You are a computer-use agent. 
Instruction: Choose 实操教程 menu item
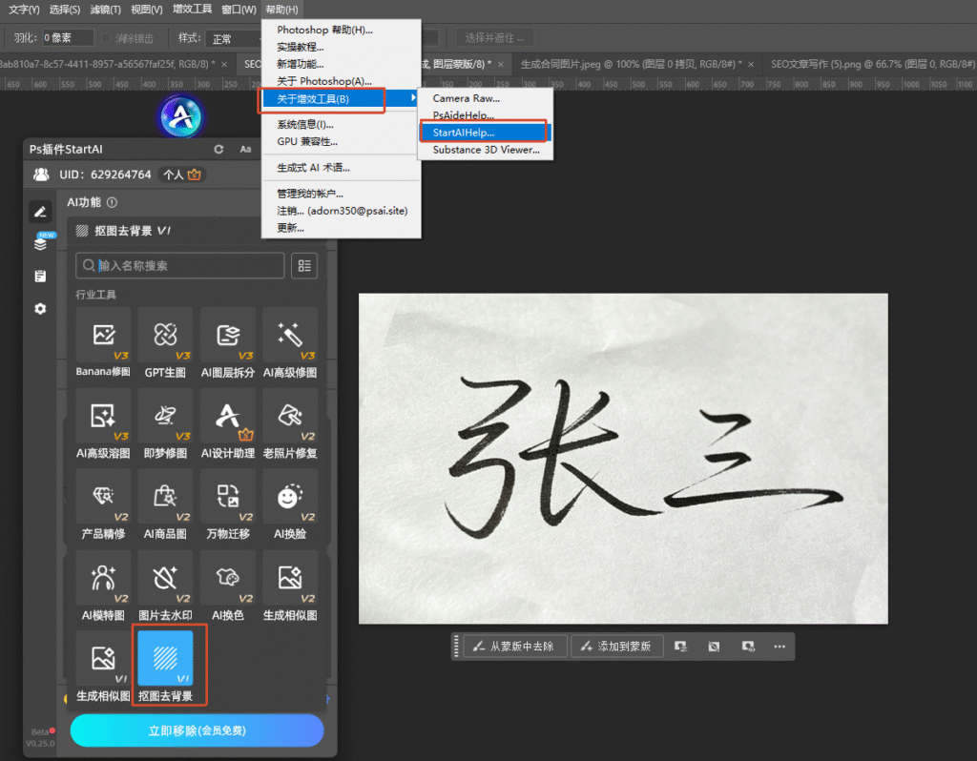tap(341, 47)
